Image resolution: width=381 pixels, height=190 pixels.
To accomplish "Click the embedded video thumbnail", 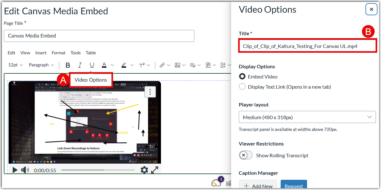I will (85, 122).
